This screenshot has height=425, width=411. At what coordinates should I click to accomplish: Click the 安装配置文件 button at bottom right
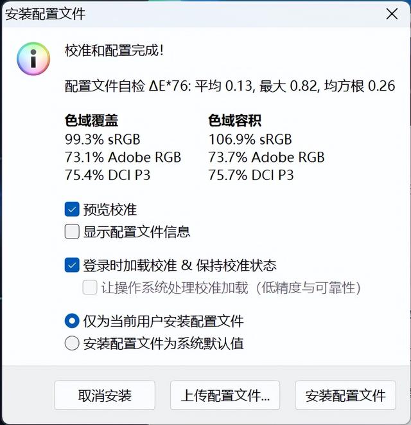click(x=345, y=395)
